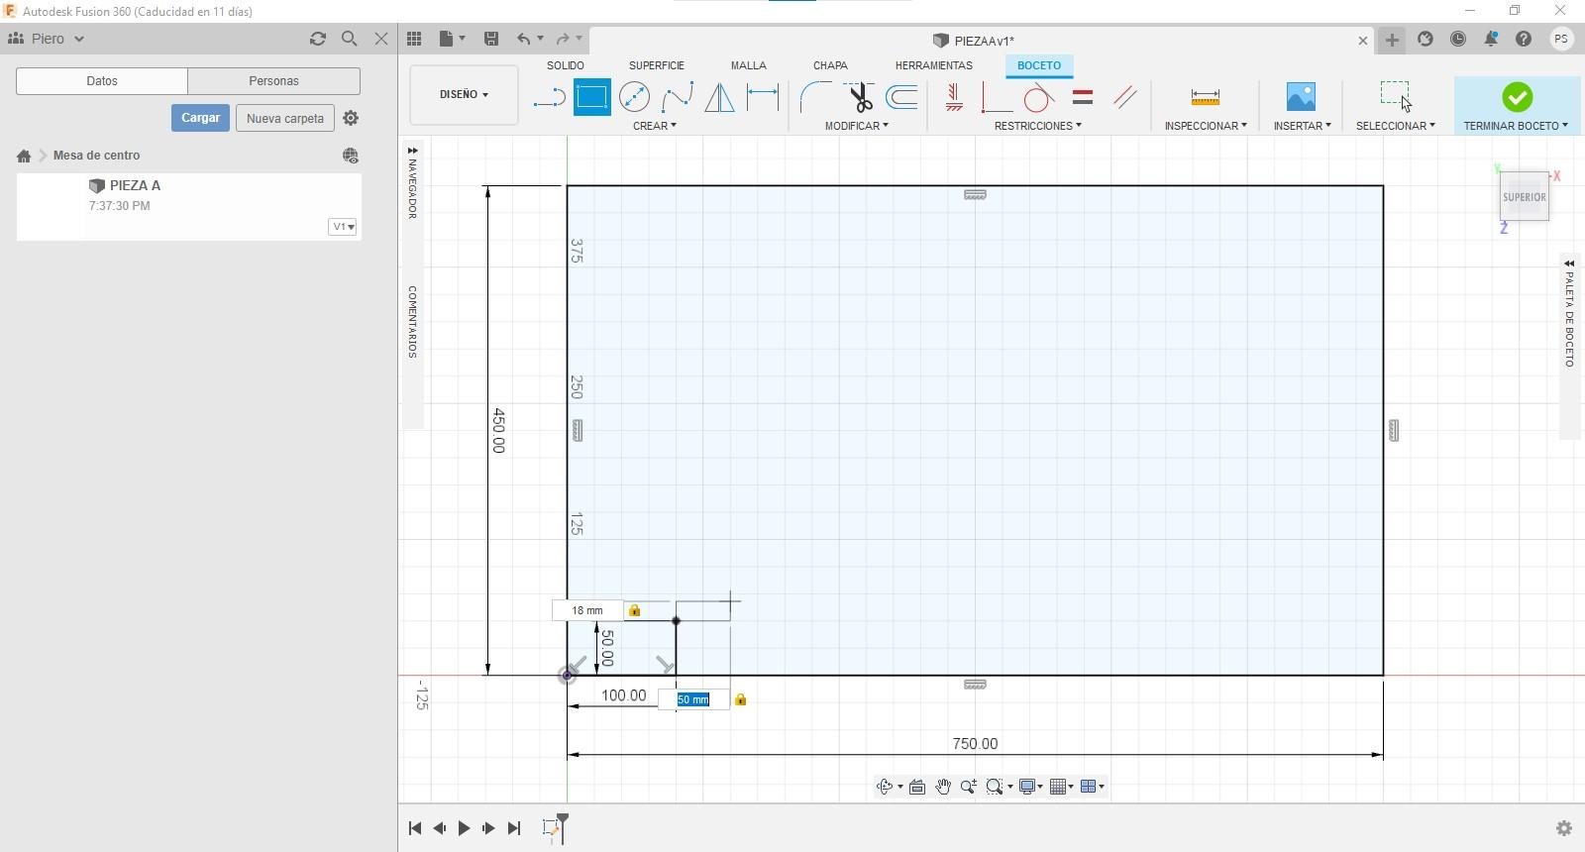
Task: Open the Piero team dropdown
Action: [46, 39]
